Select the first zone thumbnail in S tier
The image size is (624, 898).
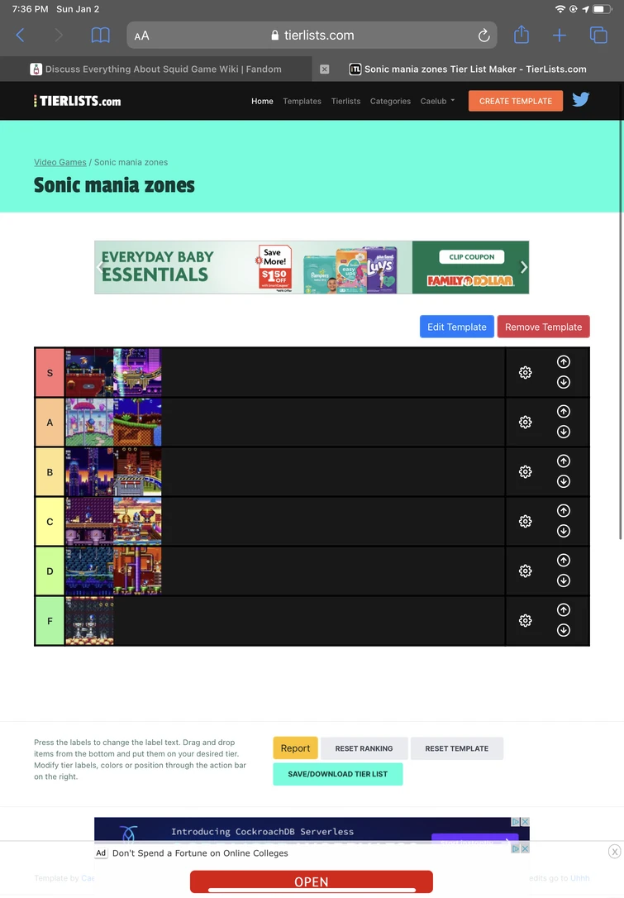(88, 372)
